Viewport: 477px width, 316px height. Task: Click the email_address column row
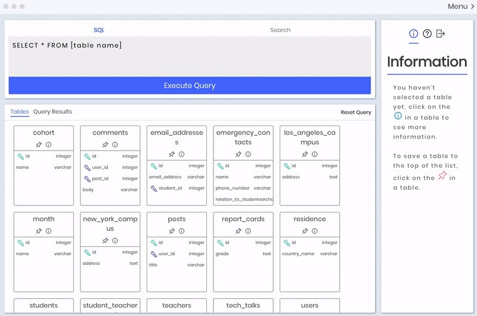(x=176, y=177)
